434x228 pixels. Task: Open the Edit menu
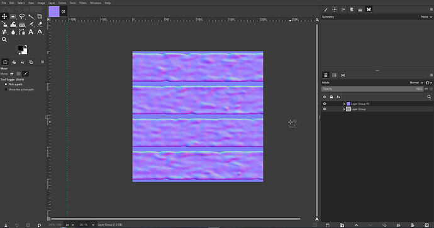[x=11, y=3]
